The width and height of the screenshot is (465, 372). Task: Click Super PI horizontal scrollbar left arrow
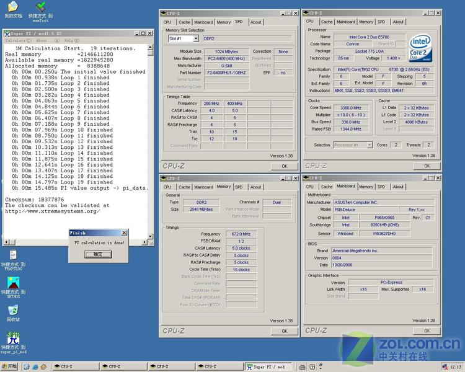pyautogui.click(x=7, y=242)
